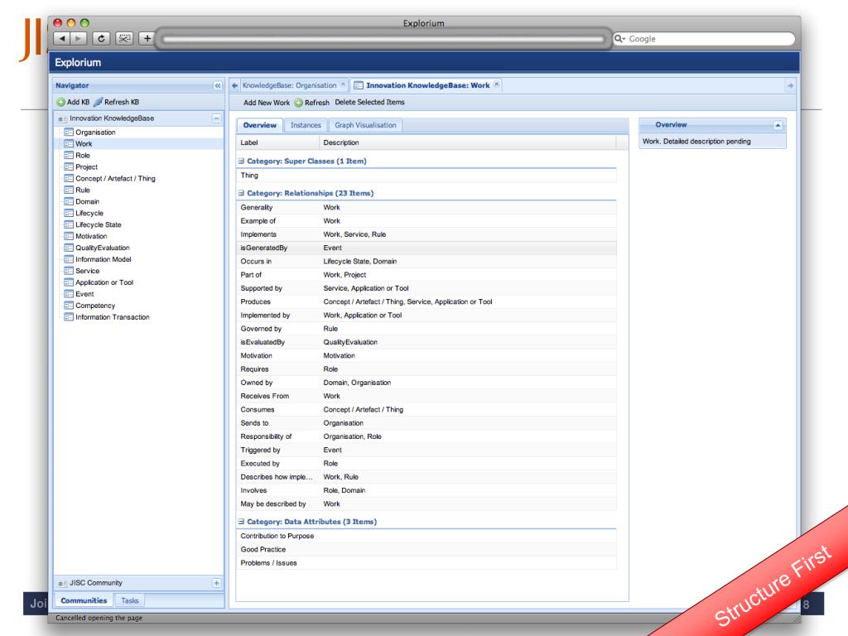Click the bookmarks icon in browser toolbar
Screen dimensions: 848x636
pyautogui.click(x=124, y=38)
